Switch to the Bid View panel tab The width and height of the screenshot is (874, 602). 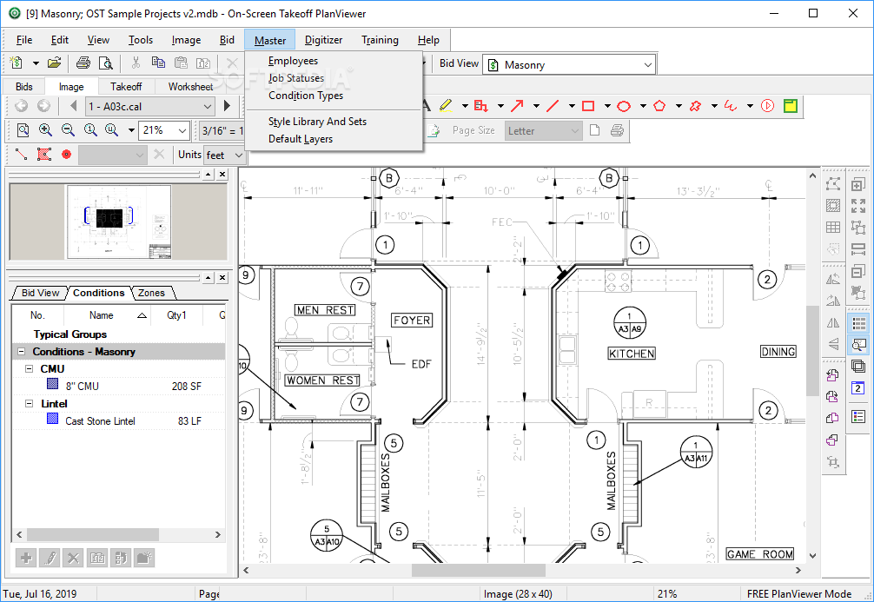click(x=40, y=293)
